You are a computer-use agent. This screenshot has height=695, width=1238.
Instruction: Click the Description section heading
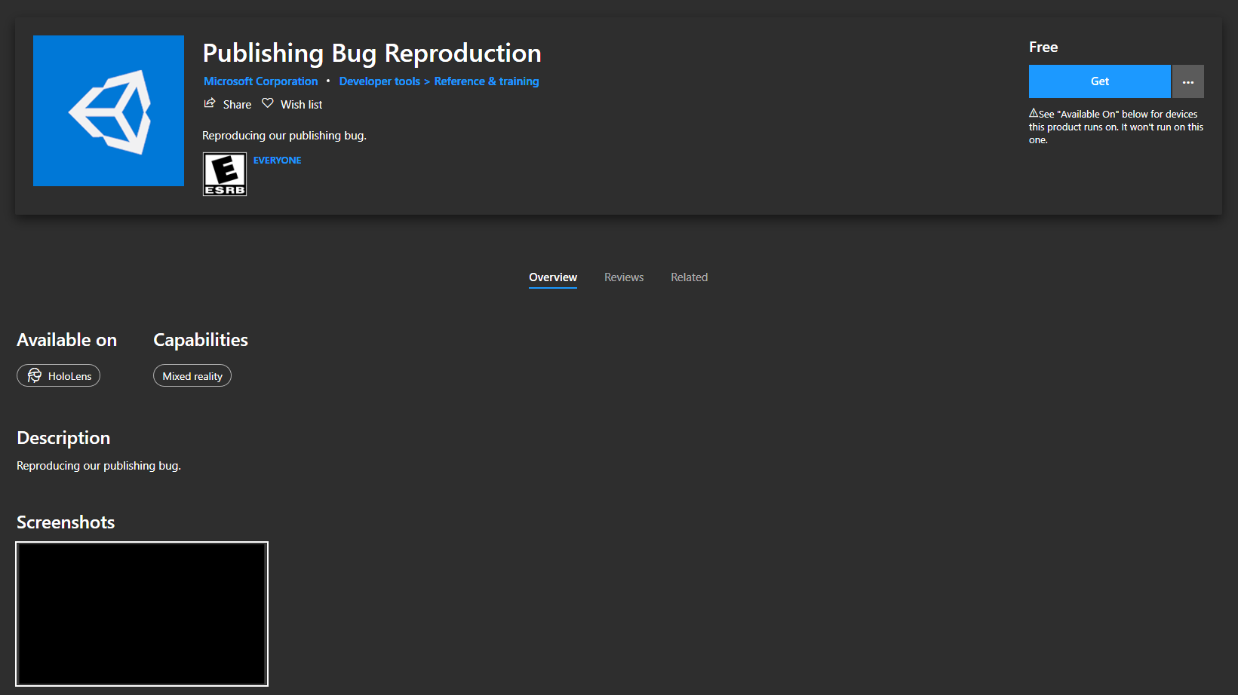click(x=63, y=438)
